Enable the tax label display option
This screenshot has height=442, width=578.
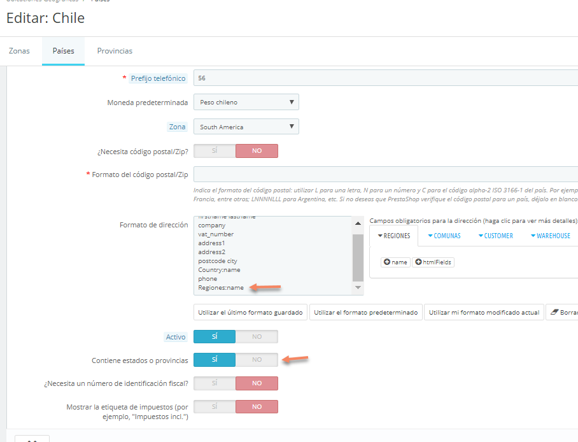tap(215, 406)
